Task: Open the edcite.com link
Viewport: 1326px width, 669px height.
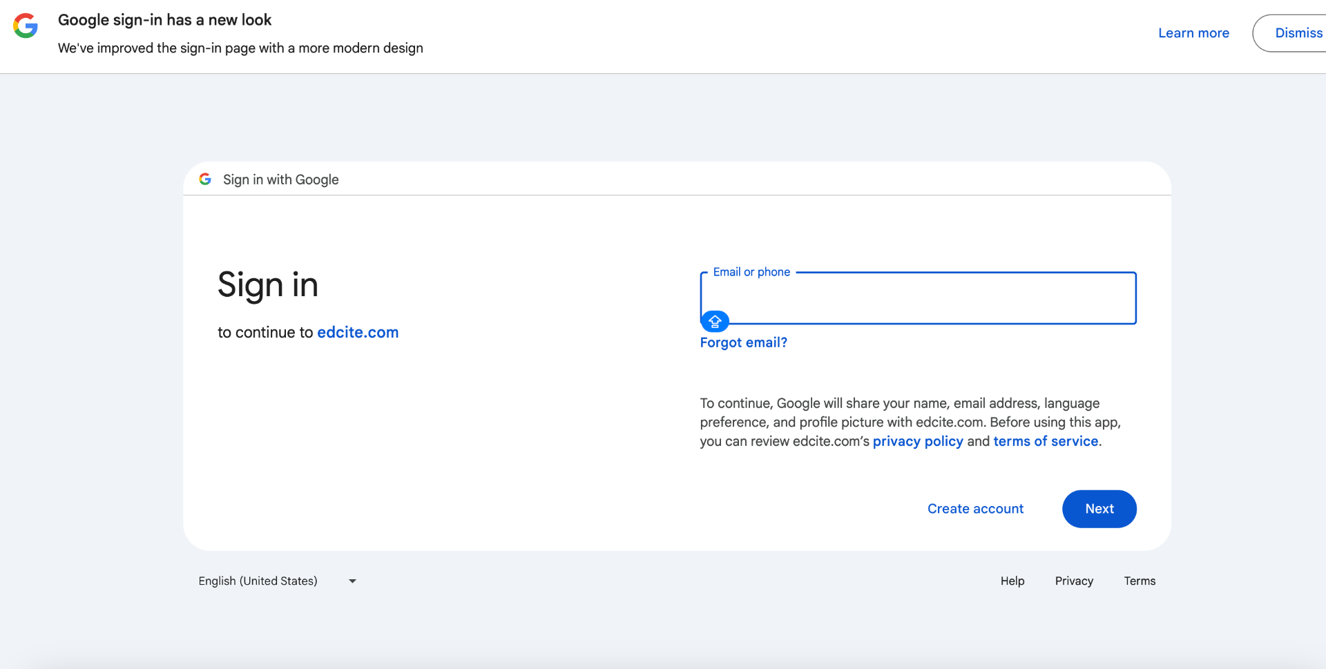Action: coord(357,332)
